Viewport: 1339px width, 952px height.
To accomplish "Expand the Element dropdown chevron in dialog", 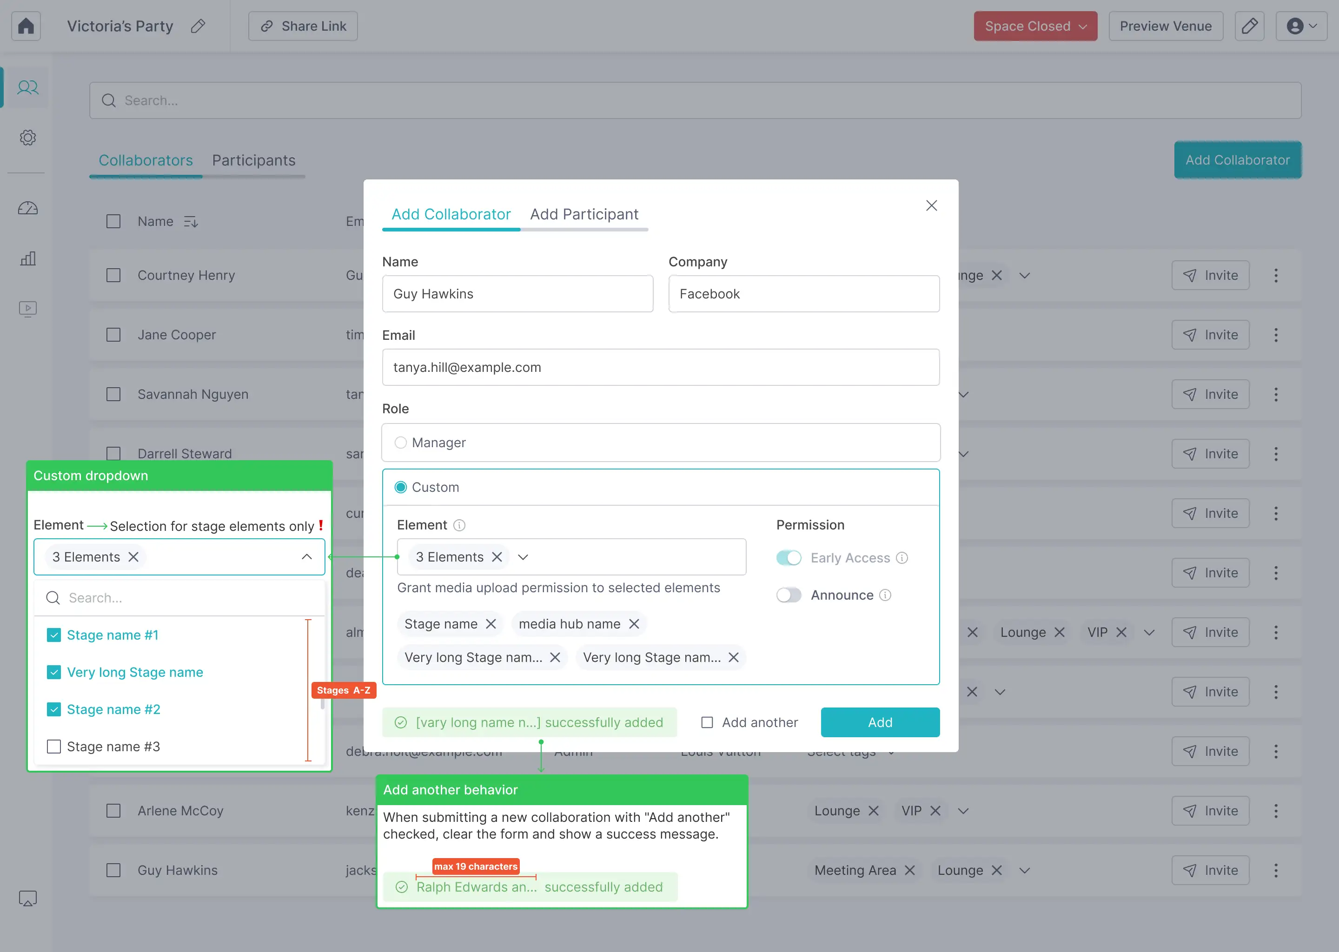I will click(x=523, y=557).
